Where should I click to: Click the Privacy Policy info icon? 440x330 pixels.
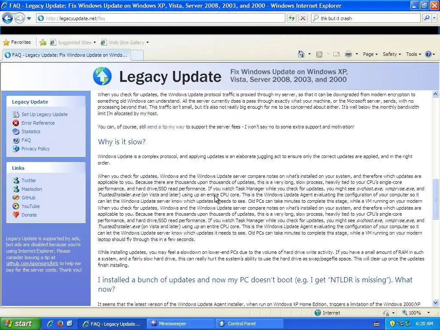(x=16, y=149)
